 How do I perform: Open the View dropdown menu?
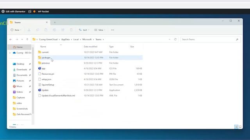[100, 30]
